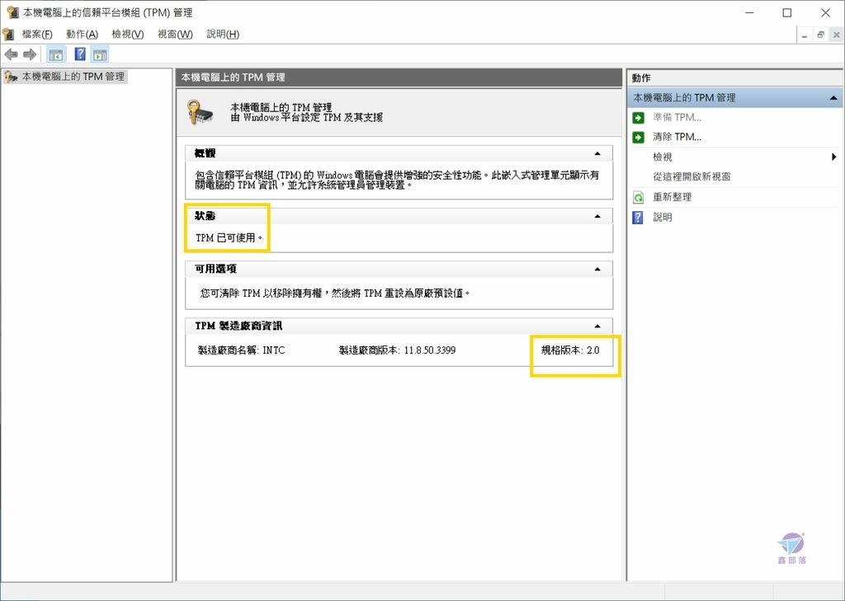Click 製造廠商名稱: INTC text
This screenshot has height=601, width=845.
pos(241,350)
